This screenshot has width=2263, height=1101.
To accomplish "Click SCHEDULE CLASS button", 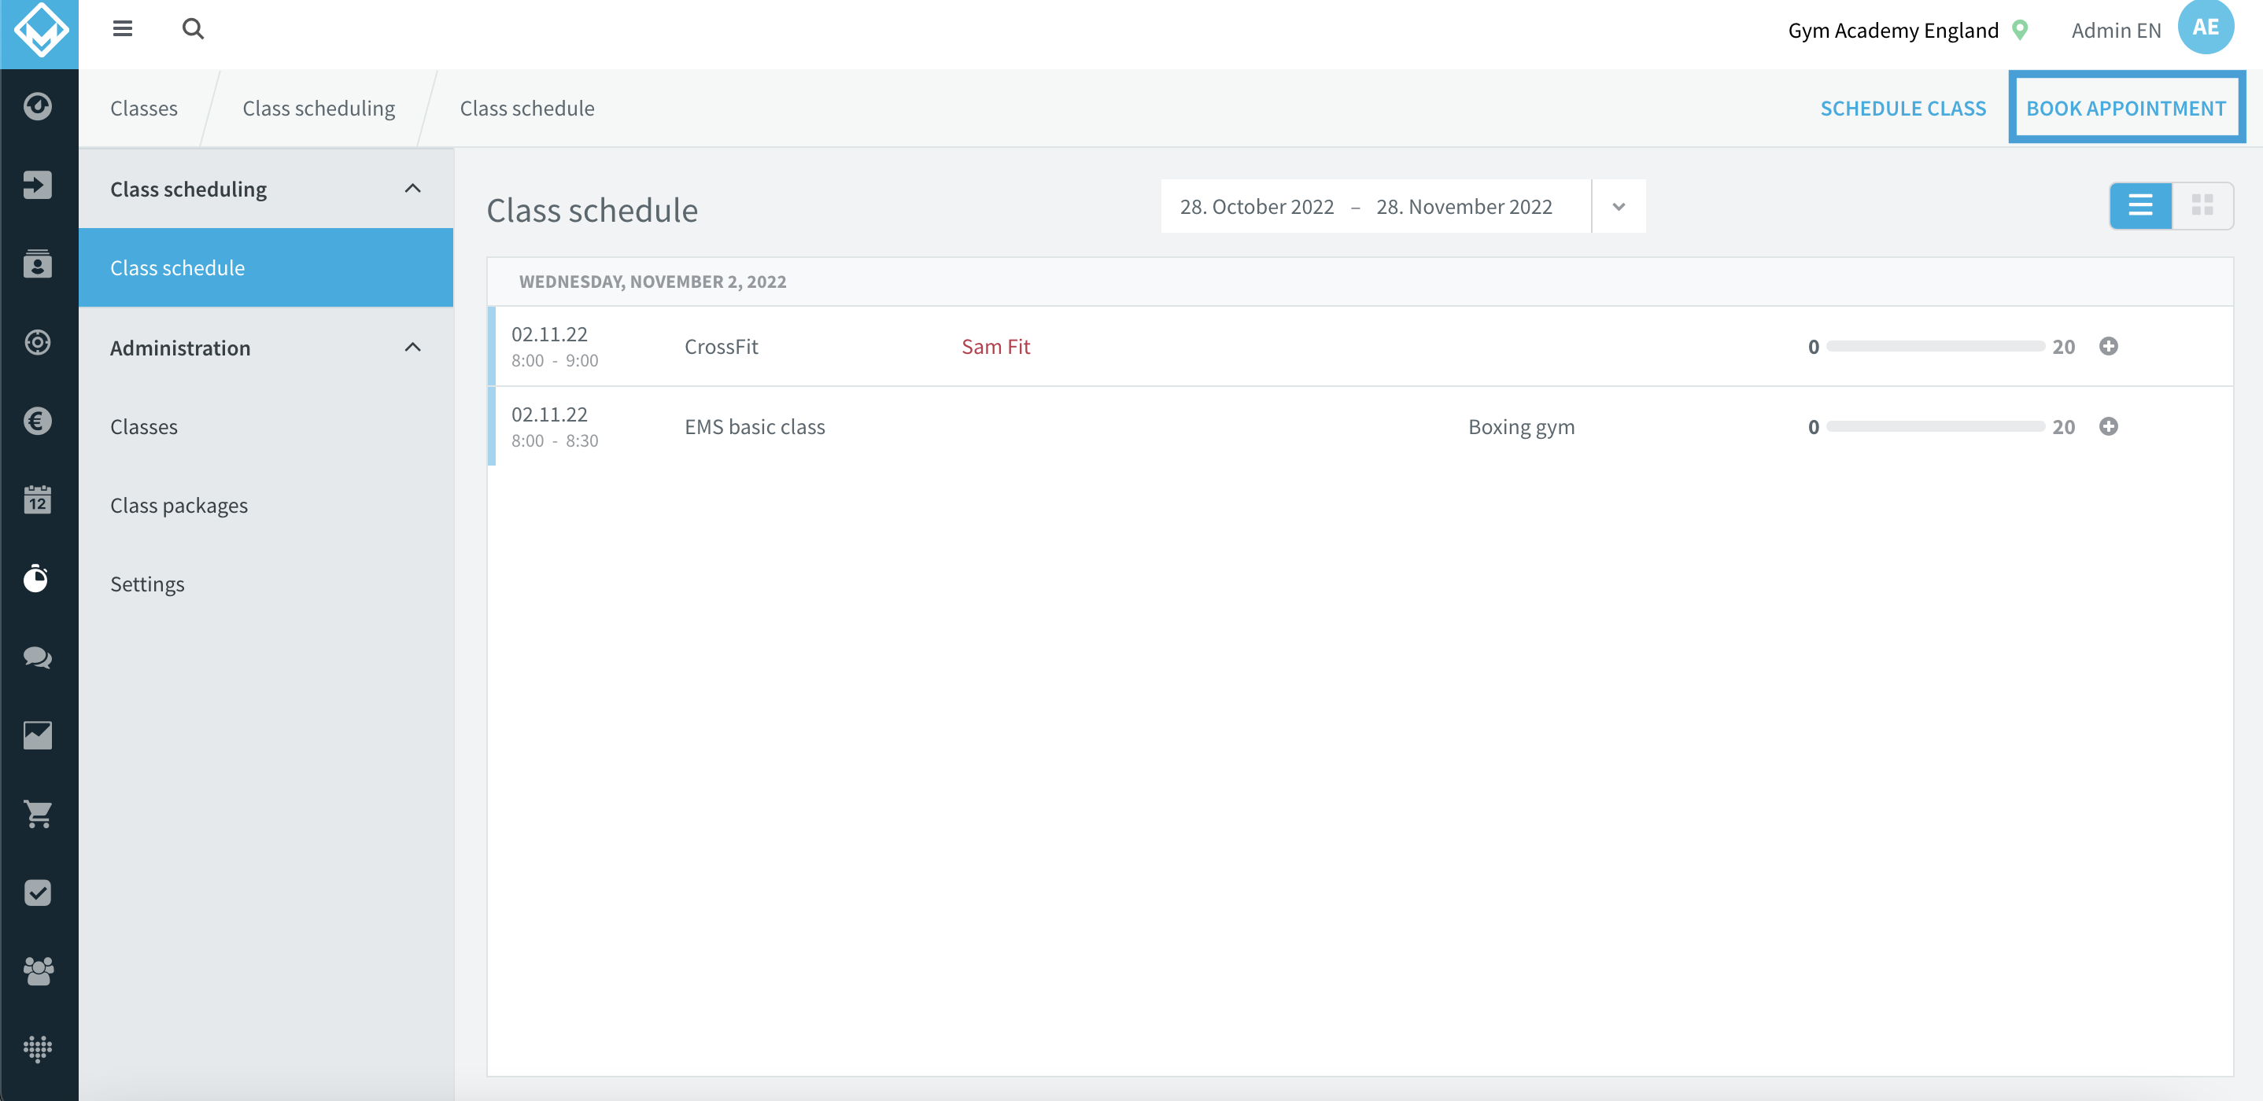I will tap(1903, 108).
